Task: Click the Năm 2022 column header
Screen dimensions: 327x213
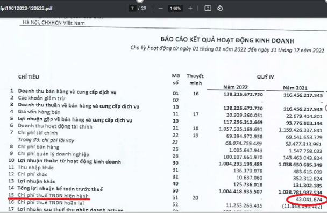Action: tap(236, 87)
